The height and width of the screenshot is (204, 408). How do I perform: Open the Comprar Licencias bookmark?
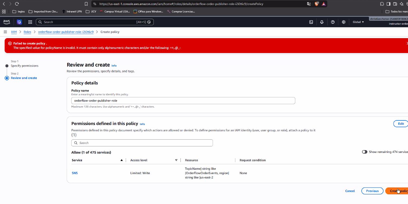pyautogui.click(x=181, y=12)
